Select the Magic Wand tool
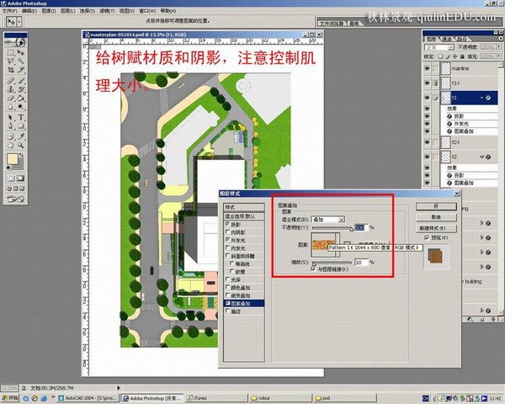This screenshot has height=404, width=505. 21,61
